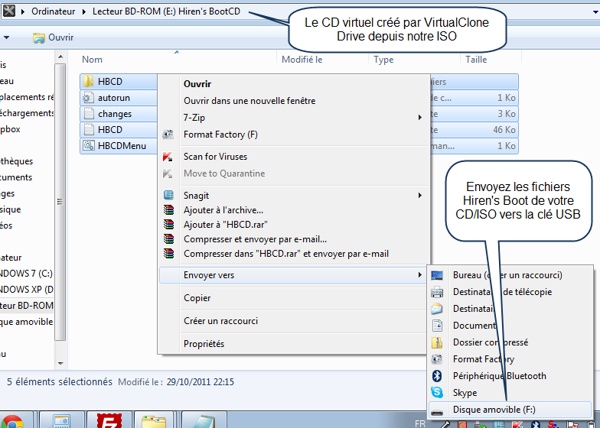Open the address bar history dropdown arrow
The width and height of the screenshot is (600, 428).
[x=595, y=12]
